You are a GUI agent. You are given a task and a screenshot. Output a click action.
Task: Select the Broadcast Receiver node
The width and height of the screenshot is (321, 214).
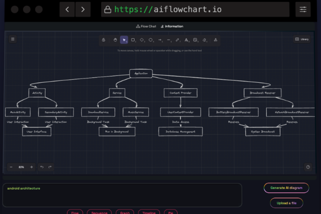[x=263, y=93]
